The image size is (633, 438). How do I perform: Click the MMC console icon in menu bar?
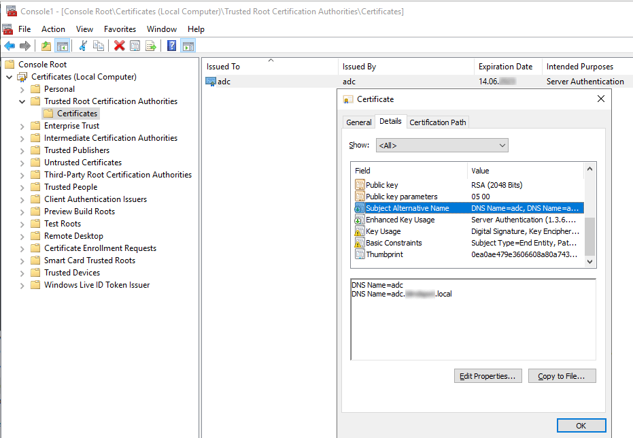point(7,29)
